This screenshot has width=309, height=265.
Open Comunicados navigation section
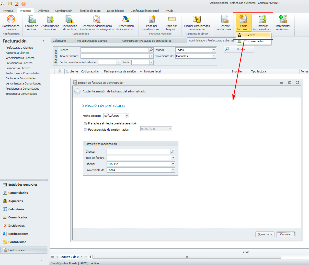pos(24,217)
